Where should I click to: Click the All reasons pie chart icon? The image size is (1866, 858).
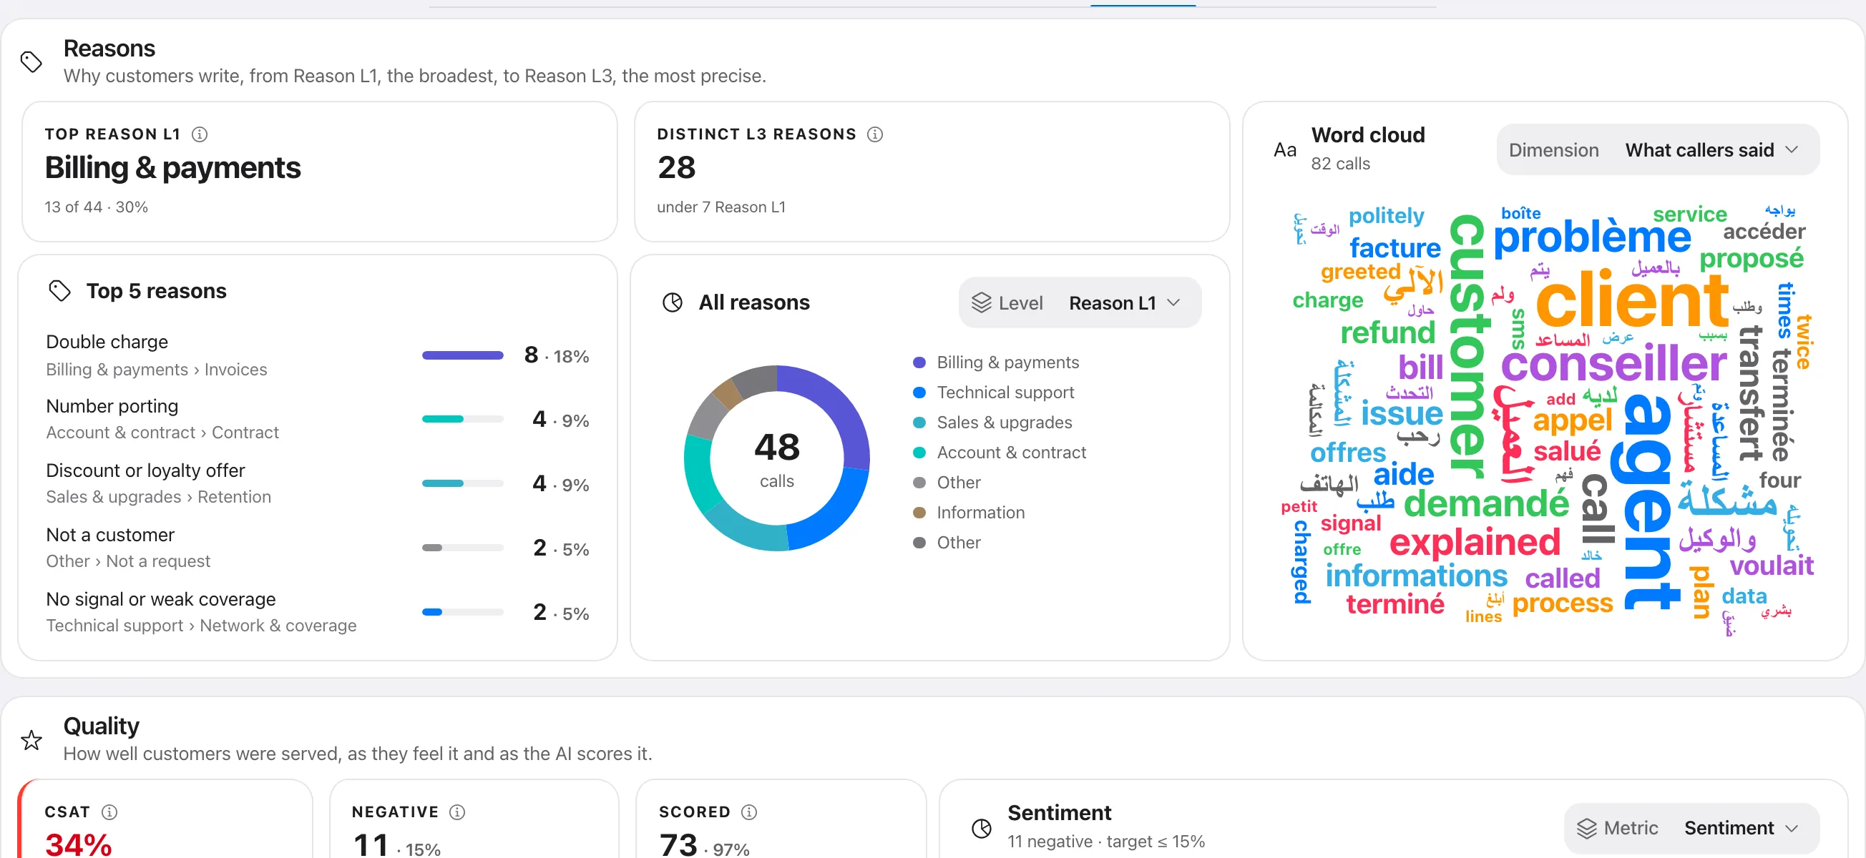tap(673, 302)
